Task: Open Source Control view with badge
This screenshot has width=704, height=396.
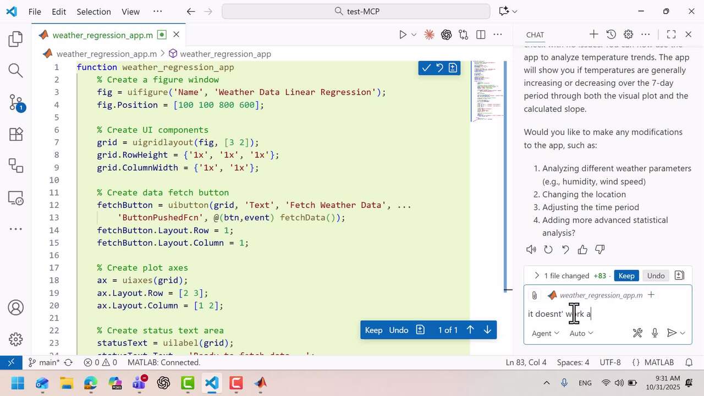Action: coord(15,102)
